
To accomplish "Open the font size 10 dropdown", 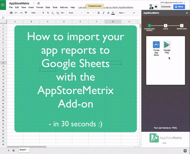I will [90, 13].
